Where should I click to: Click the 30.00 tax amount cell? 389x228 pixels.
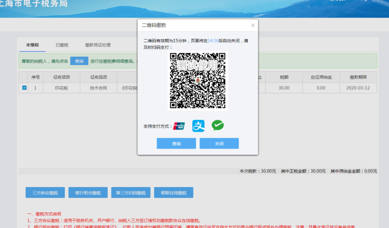[284, 88]
